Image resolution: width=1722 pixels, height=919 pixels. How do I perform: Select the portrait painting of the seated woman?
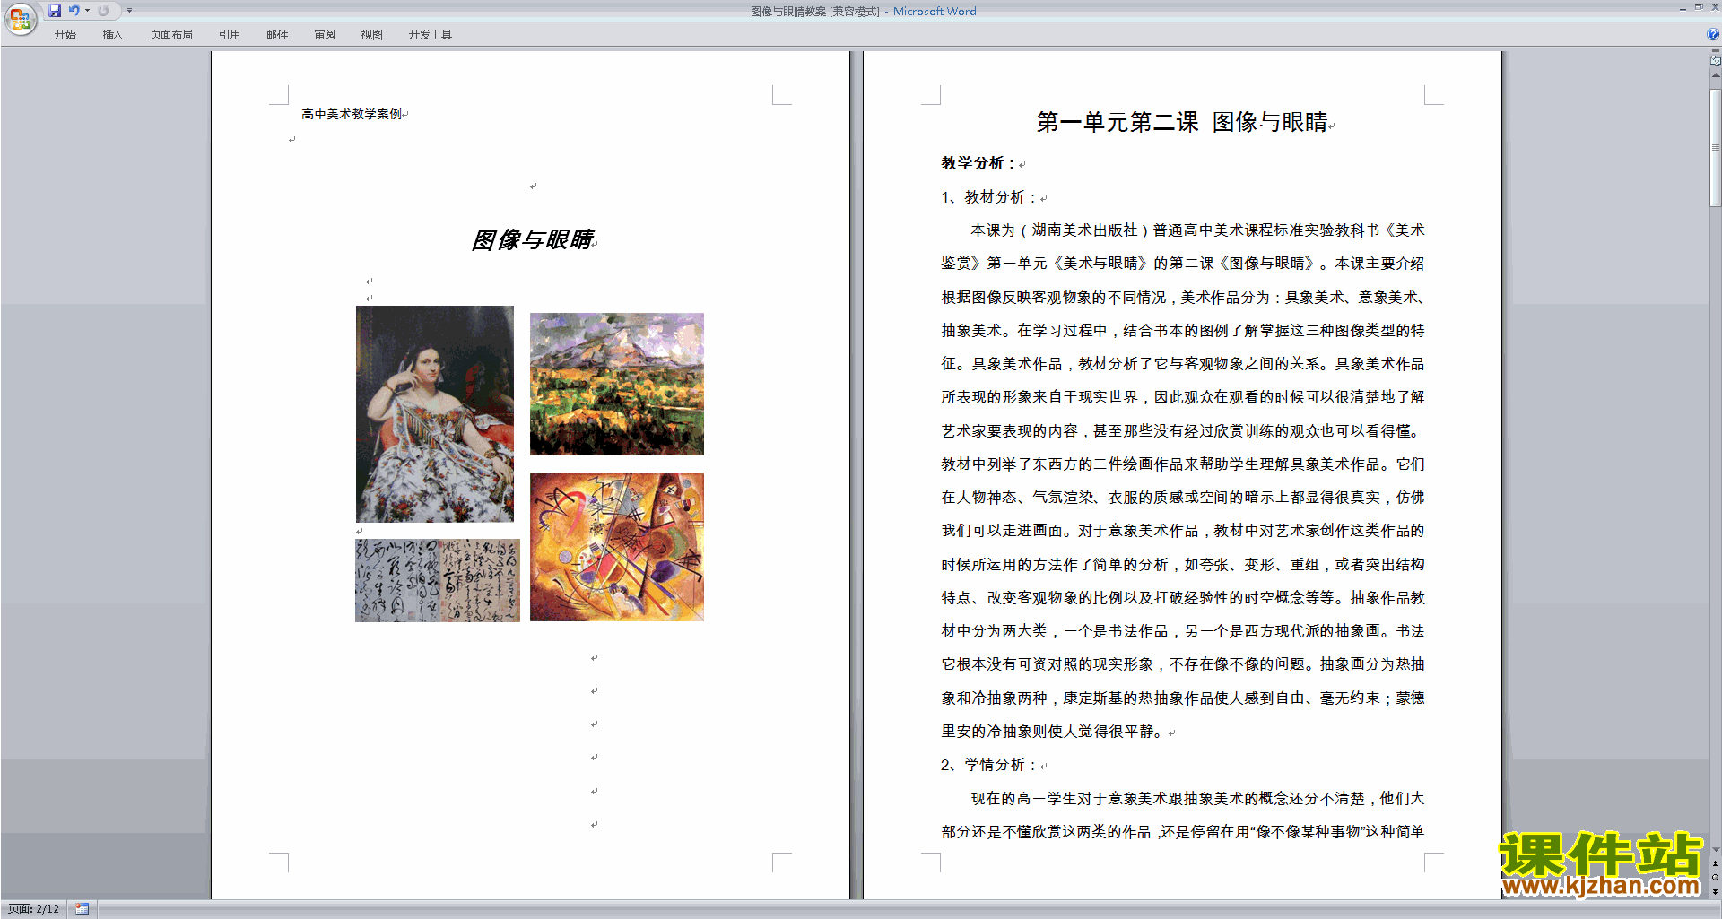click(x=435, y=414)
